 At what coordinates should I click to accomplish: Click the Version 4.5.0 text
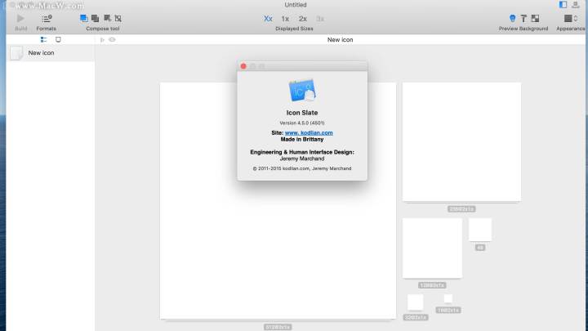click(x=302, y=123)
